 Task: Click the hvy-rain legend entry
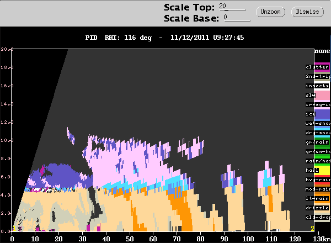click(318, 179)
